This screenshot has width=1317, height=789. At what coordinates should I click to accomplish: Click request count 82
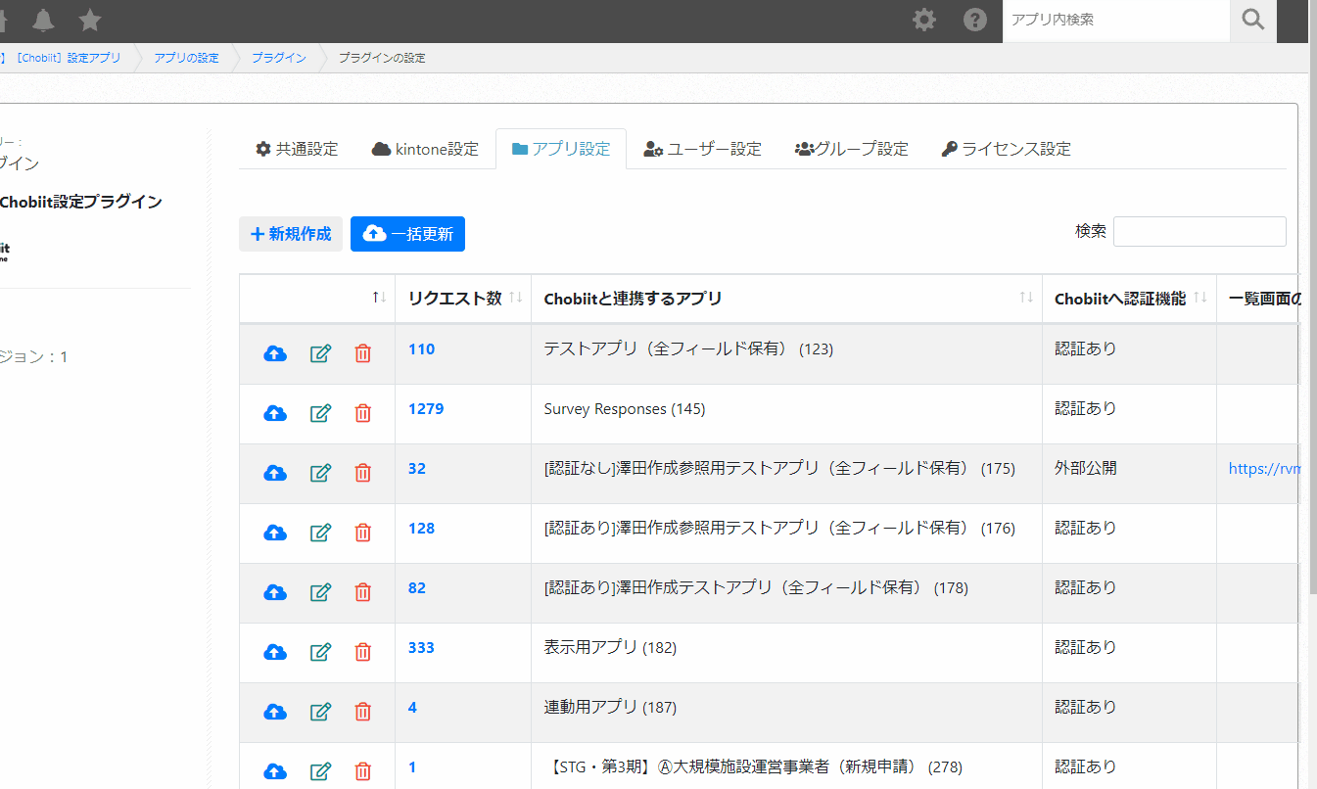417,587
